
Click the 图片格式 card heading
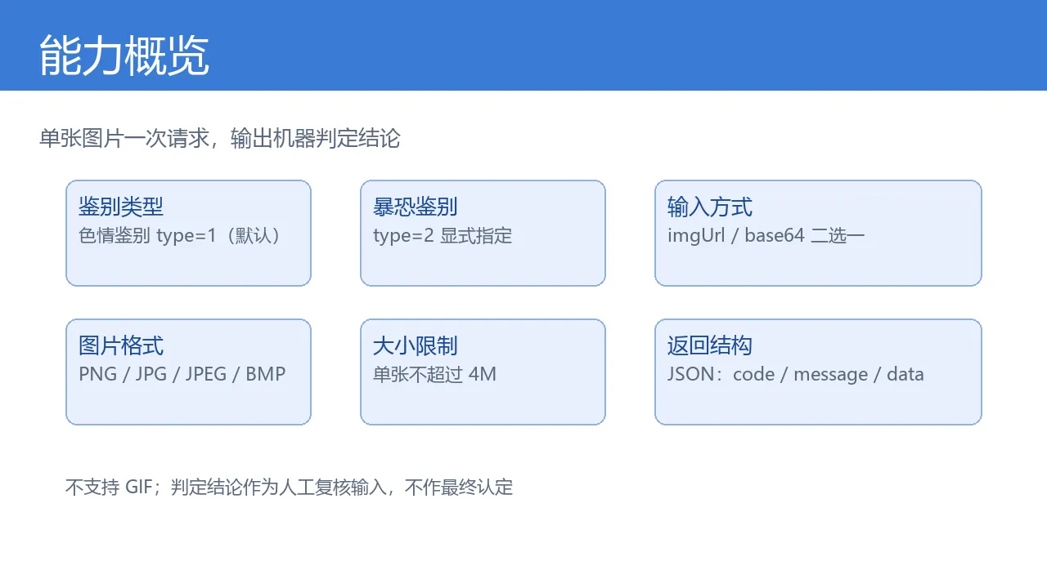(121, 345)
